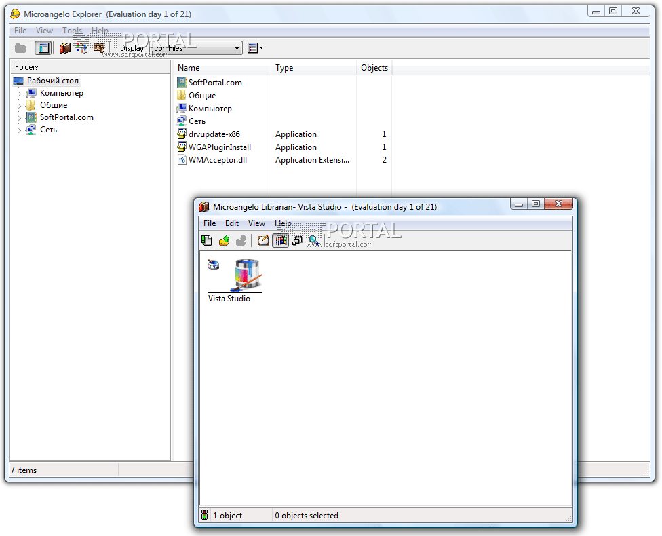Open the View menu in Microangelo Librarian

point(256,223)
